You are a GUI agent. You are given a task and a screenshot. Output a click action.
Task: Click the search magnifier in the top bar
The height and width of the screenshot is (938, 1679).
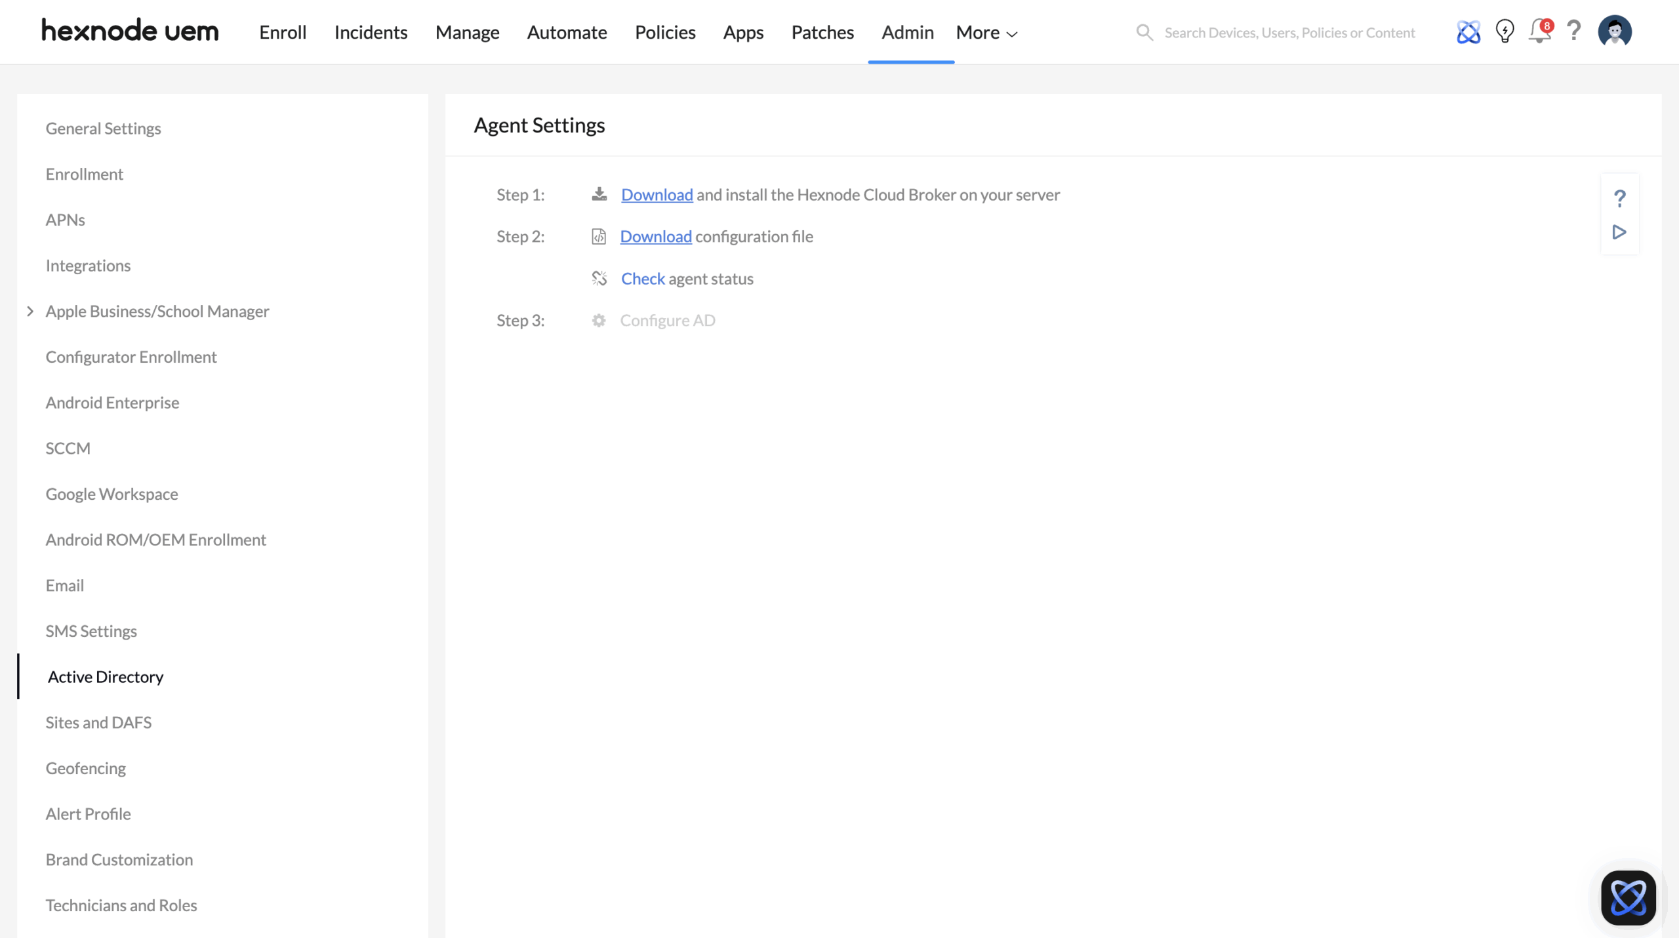tap(1144, 32)
